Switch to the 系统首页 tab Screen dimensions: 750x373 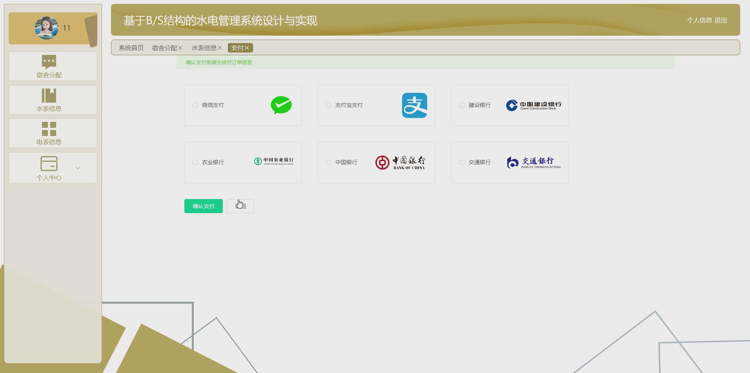(x=131, y=48)
